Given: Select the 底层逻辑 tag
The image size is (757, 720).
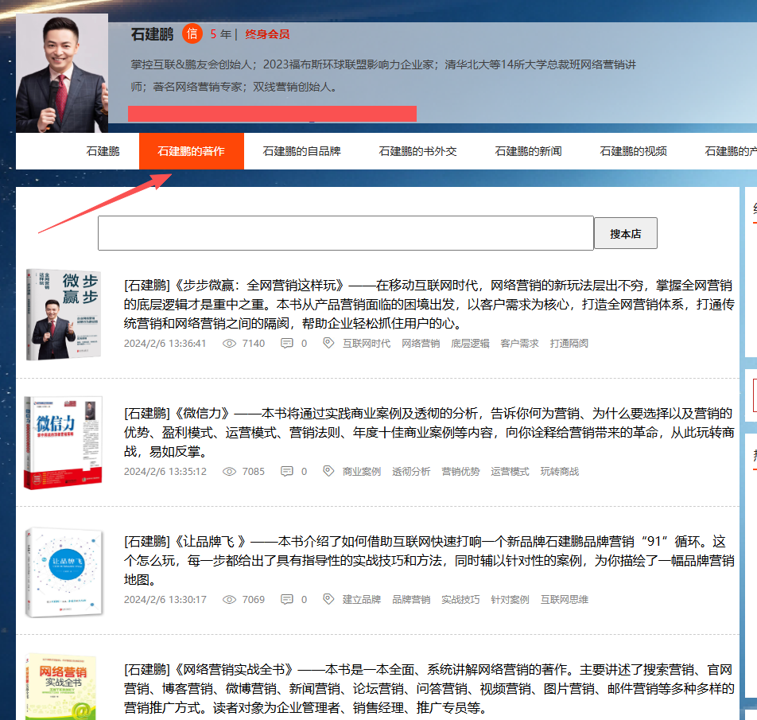Looking at the screenshot, I should (x=470, y=344).
